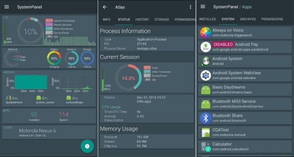The height and width of the screenshot is (157, 294).
Task: Open the Calculator entry
Action: click(245, 147)
